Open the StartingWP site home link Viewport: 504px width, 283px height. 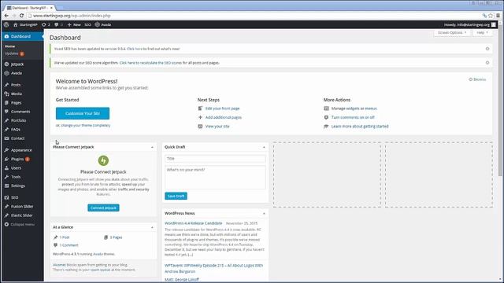(x=25, y=24)
